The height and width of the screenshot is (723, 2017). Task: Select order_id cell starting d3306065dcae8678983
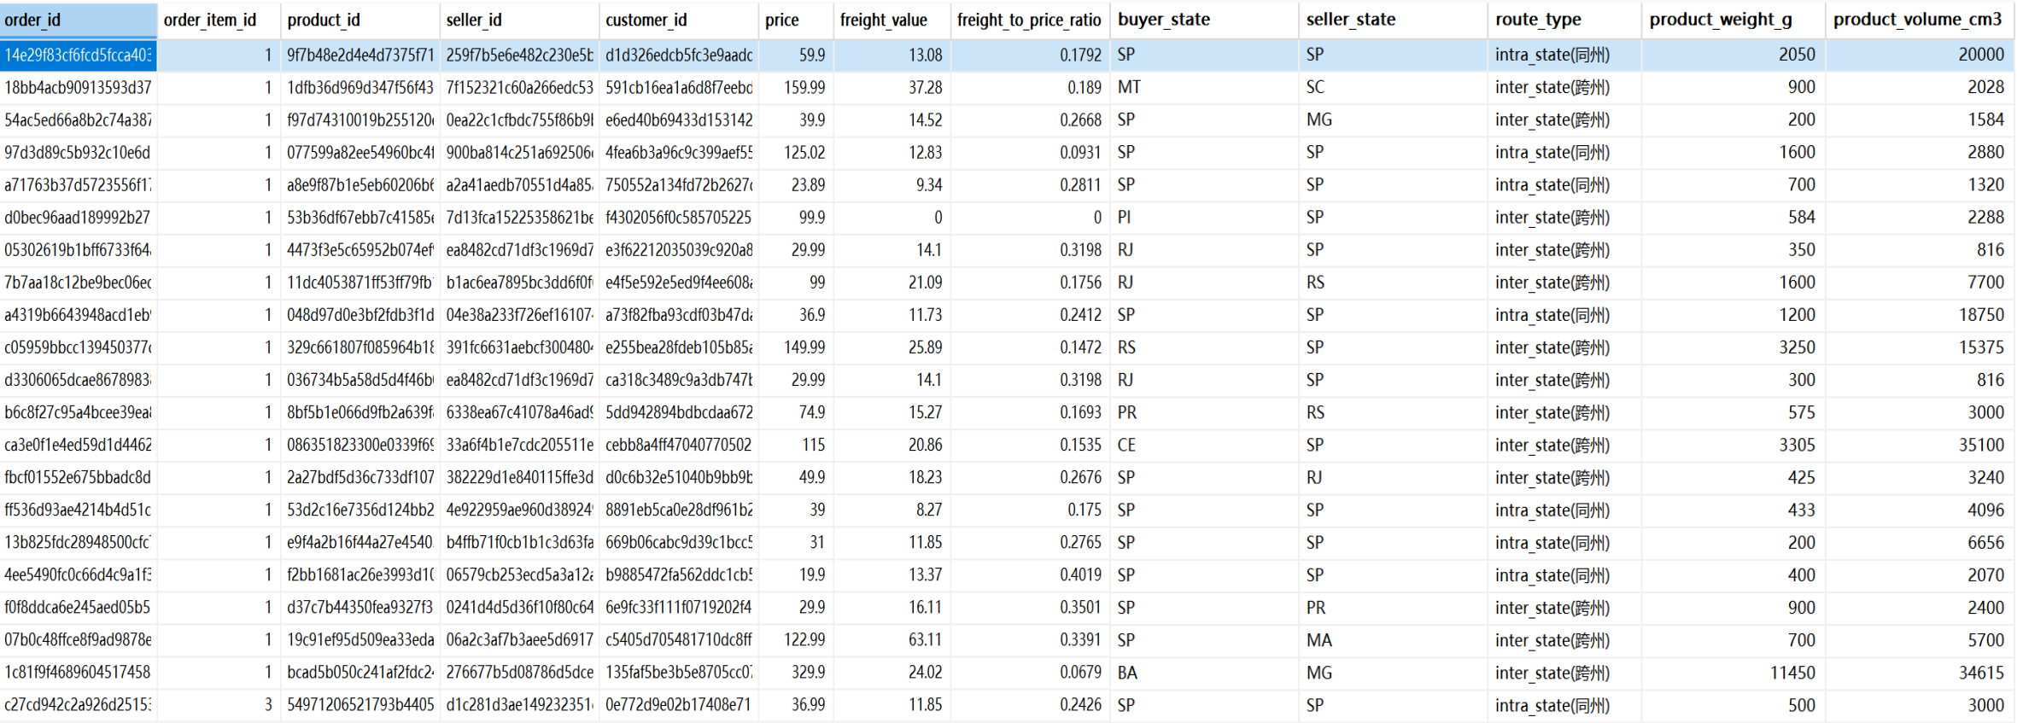click(x=79, y=380)
